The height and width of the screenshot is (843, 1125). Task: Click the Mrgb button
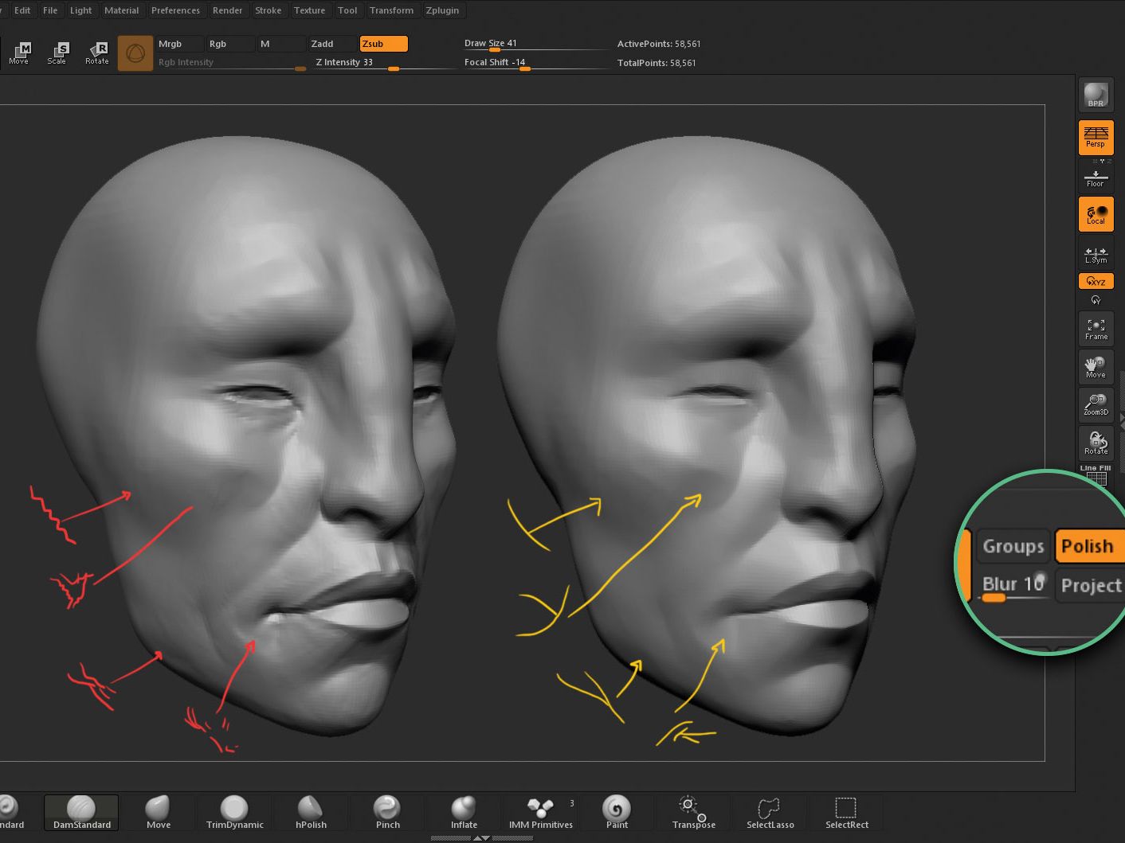177,44
